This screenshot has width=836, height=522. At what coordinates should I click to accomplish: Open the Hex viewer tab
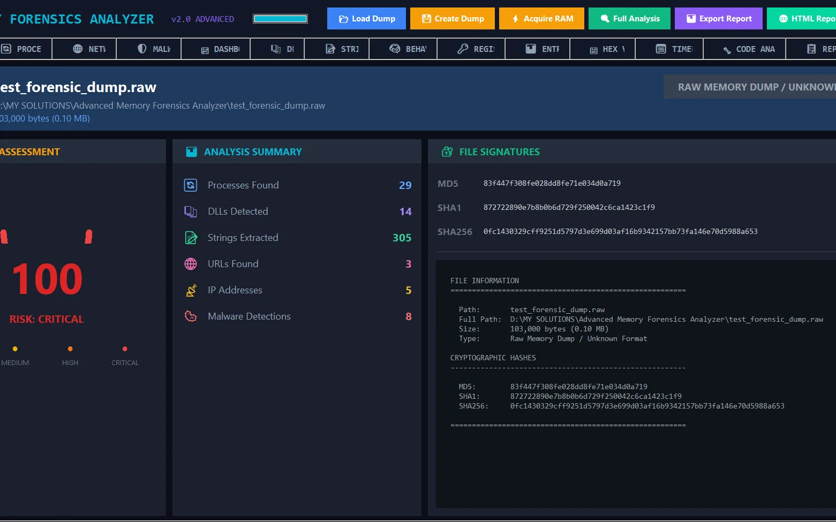(602, 49)
